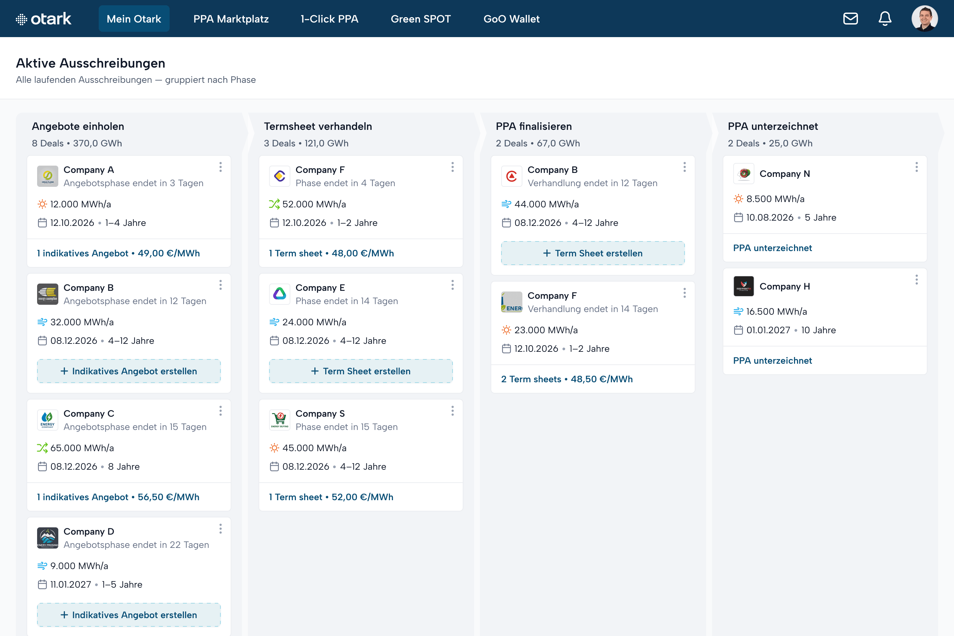Click Term Sheet erstellen for Company E
954x636 pixels.
click(x=361, y=371)
